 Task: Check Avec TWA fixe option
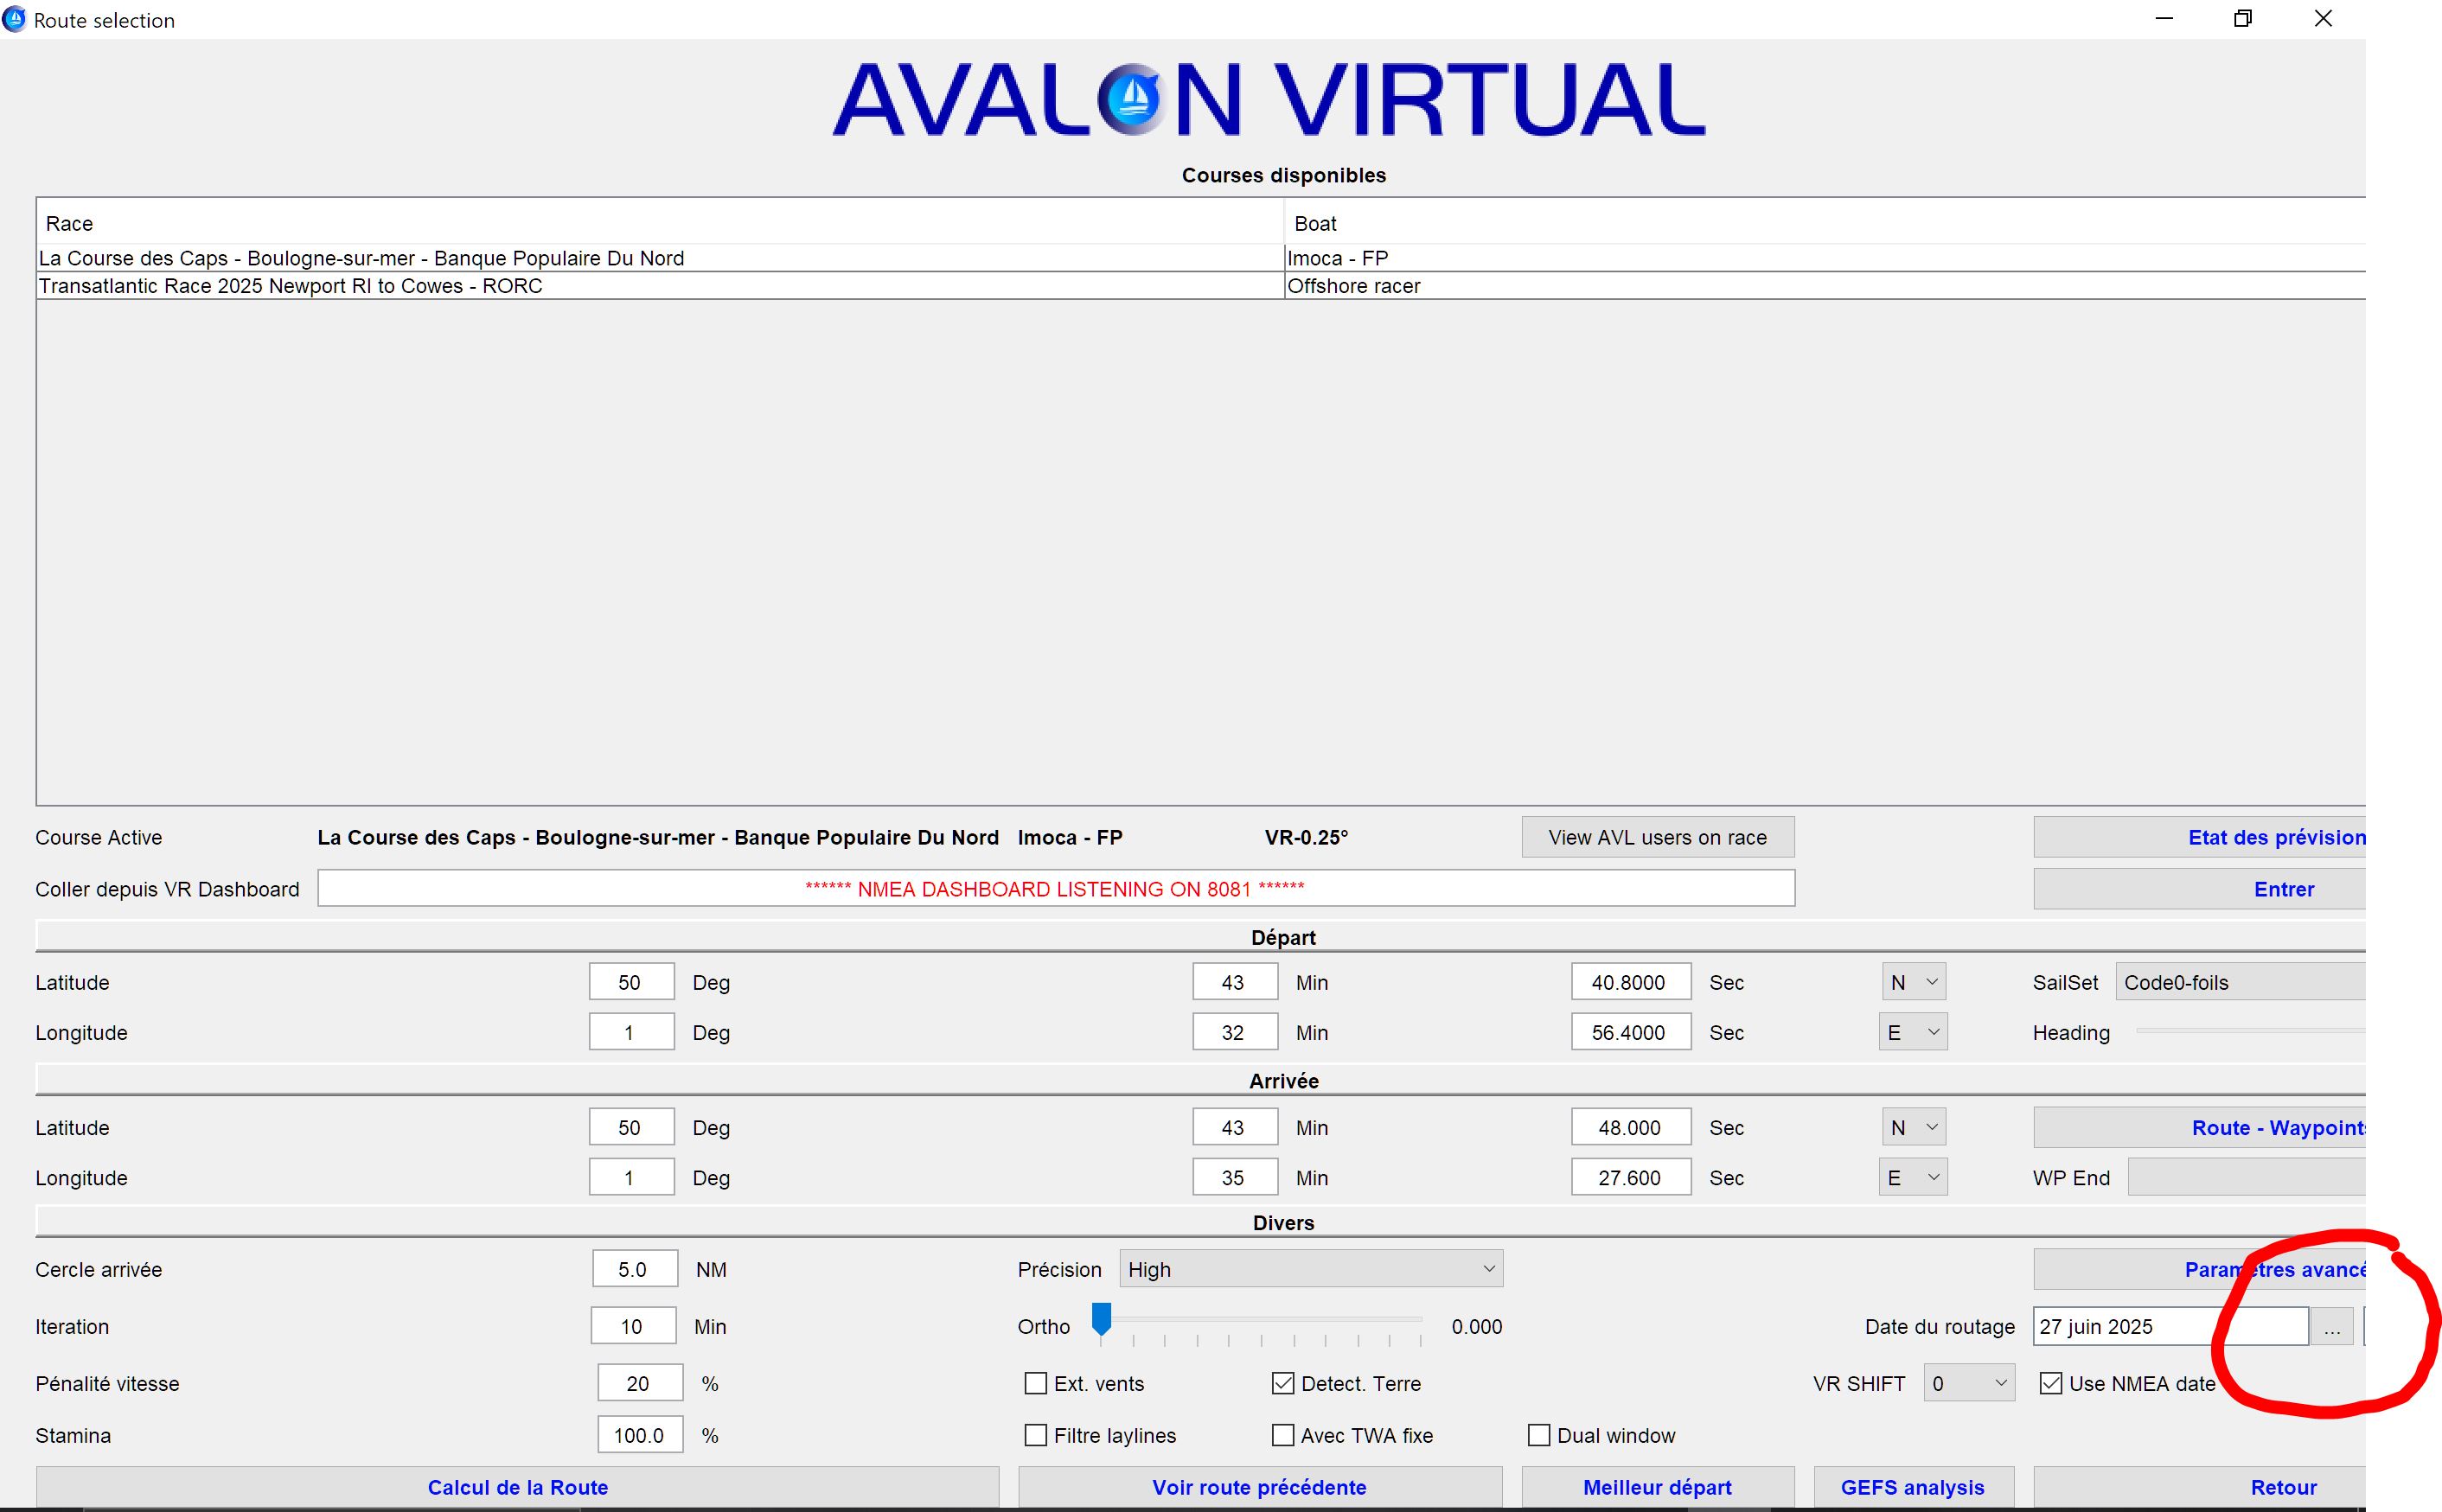tap(1283, 1435)
